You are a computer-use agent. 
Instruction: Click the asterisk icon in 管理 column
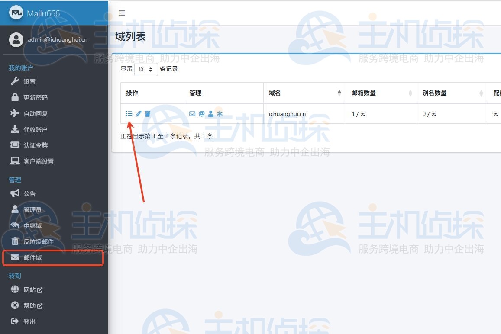220,113
